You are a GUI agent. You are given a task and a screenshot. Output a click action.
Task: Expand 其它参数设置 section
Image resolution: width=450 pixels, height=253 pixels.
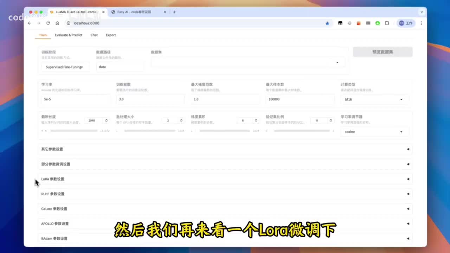225,149
